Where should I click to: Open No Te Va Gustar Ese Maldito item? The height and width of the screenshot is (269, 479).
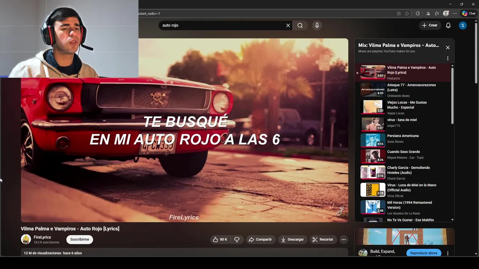click(x=403, y=220)
